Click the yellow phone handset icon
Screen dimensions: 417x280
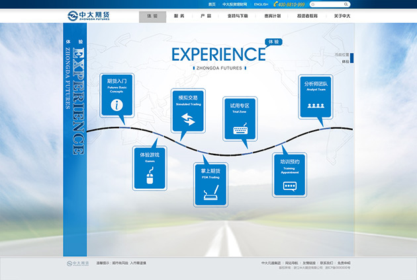pos(275,4)
